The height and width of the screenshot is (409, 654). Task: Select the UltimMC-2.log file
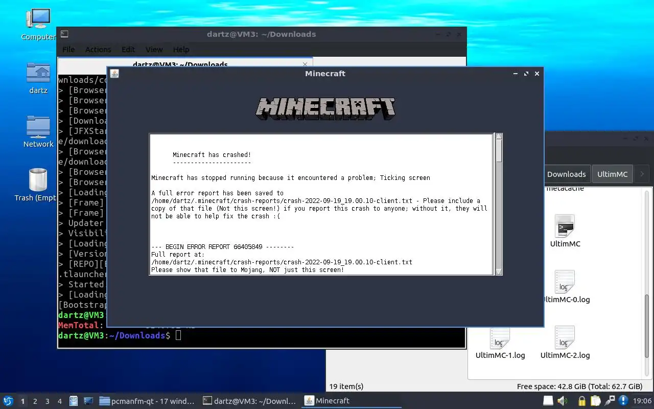[x=565, y=343]
